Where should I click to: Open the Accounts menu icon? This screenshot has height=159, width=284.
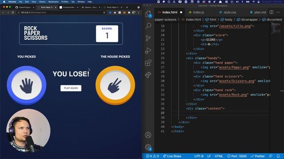(148, 135)
